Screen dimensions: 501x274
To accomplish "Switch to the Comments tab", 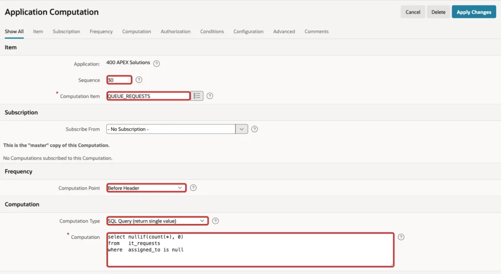I will pos(317,32).
